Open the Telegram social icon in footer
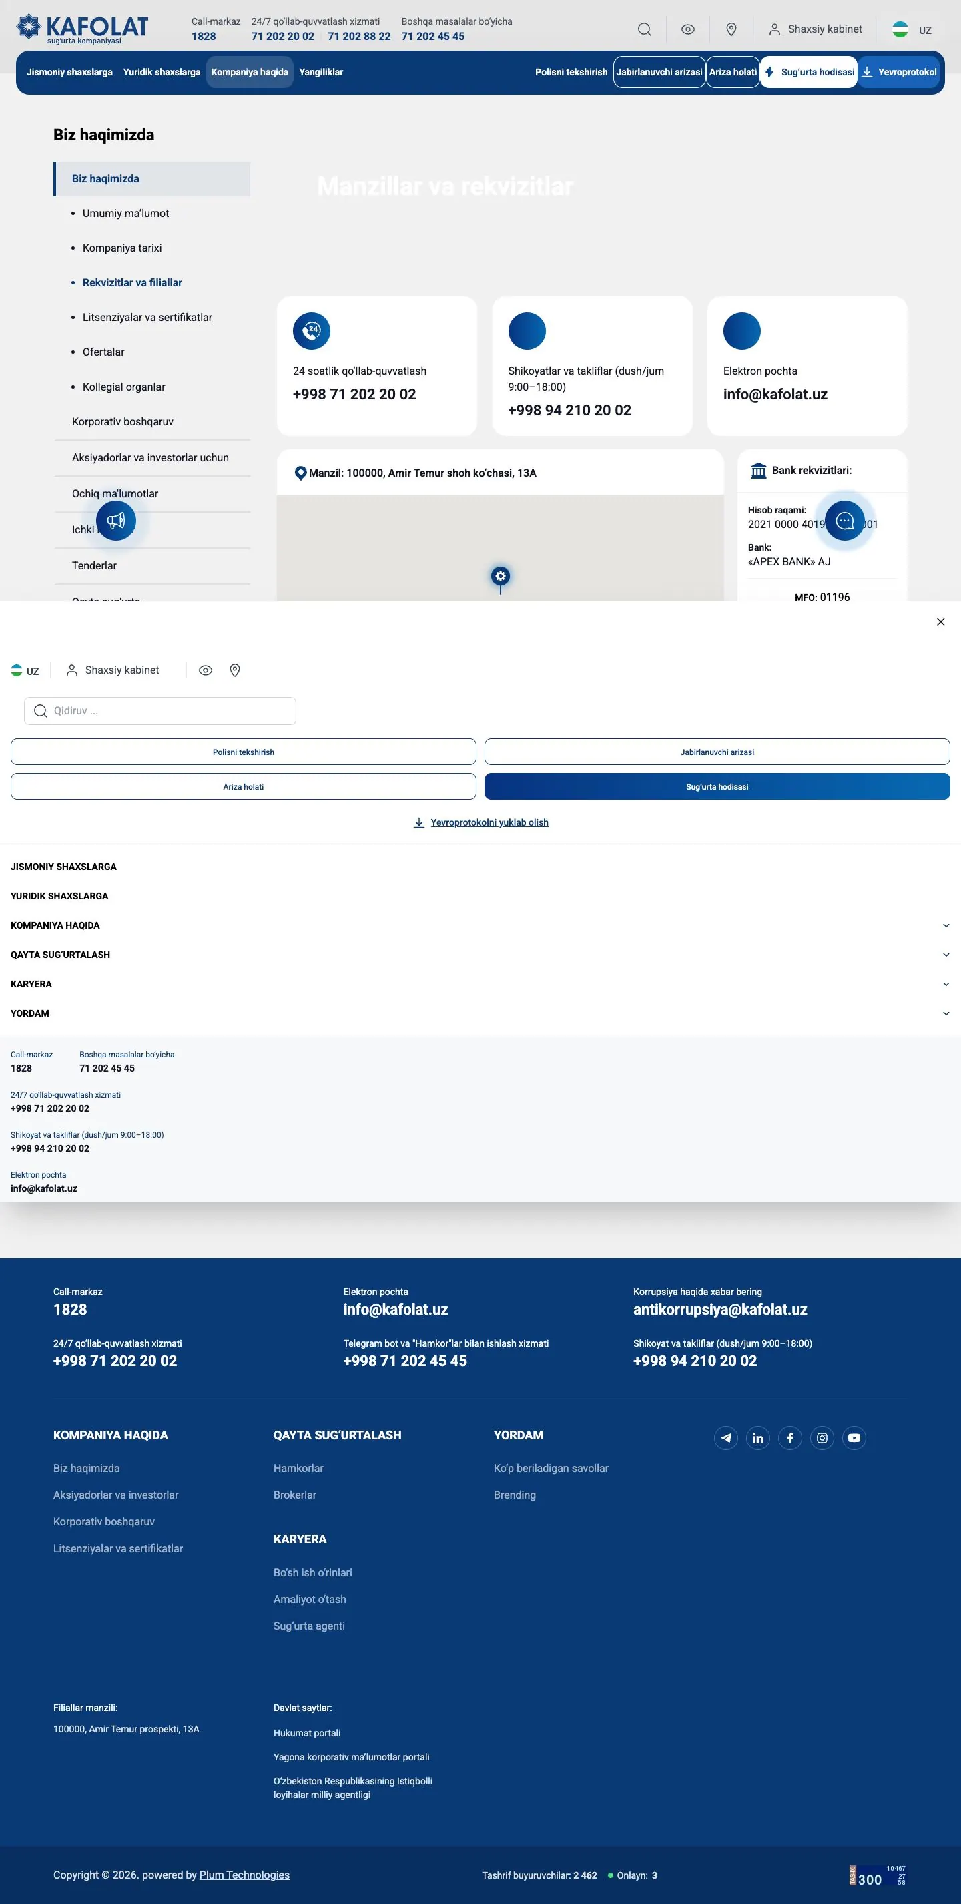The height and width of the screenshot is (1904, 961). pyautogui.click(x=726, y=1437)
